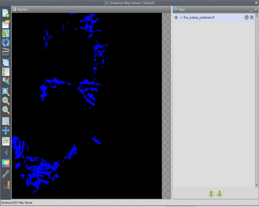The height and width of the screenshot is (207, 259).
Task: Activate the pan arrows tool
Action: pyautogui.click(x=6, y=131)
